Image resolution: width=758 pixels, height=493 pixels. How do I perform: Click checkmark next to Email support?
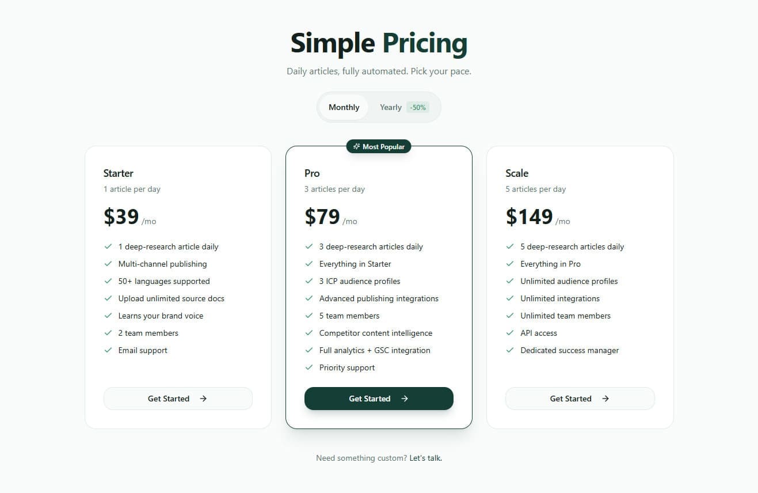[108, 350]
